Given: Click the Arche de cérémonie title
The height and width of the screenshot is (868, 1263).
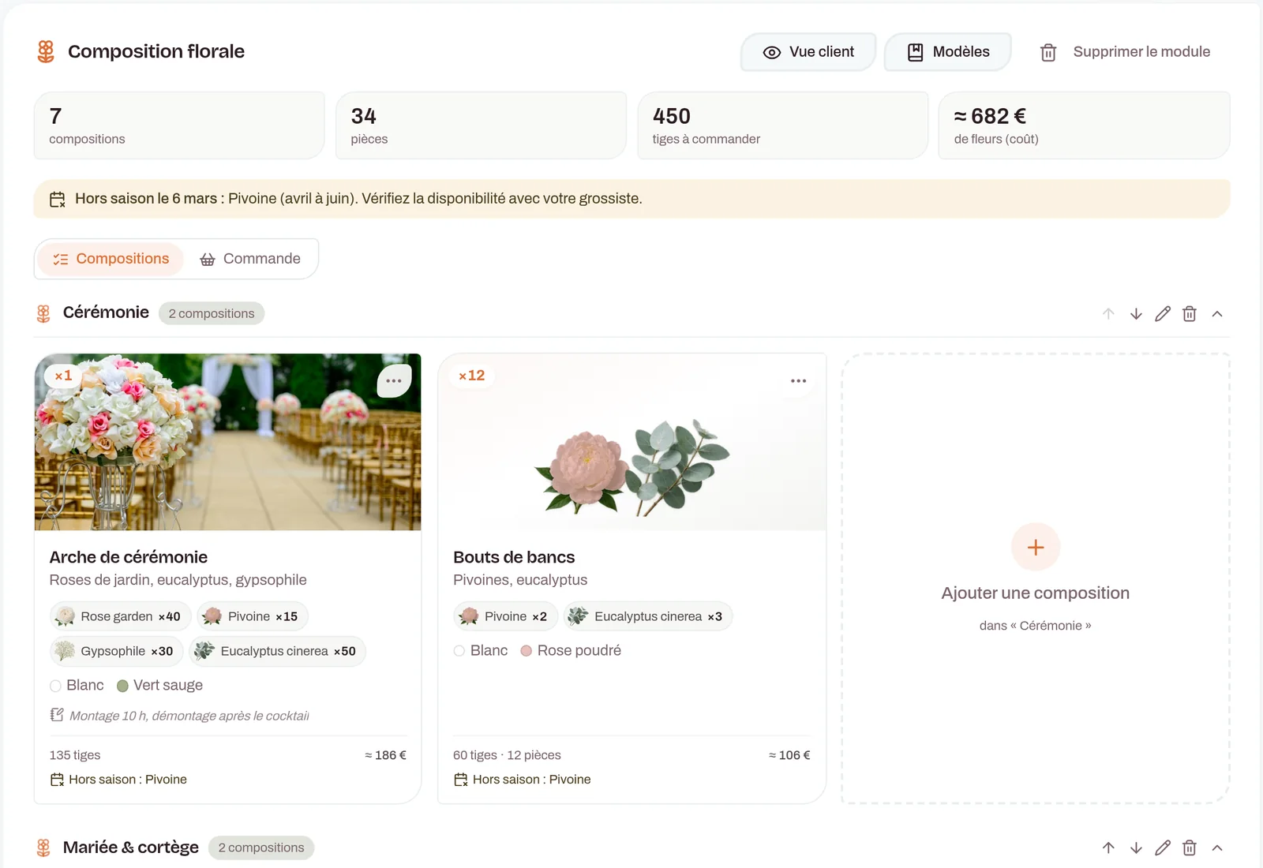Looking at the screenshot, I should [x=129, y=557].
